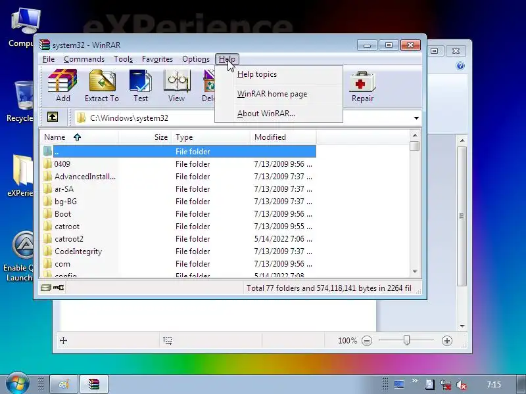Choose WinRAR home page menu entry
The image size is (526, 394).
point(279,94)
